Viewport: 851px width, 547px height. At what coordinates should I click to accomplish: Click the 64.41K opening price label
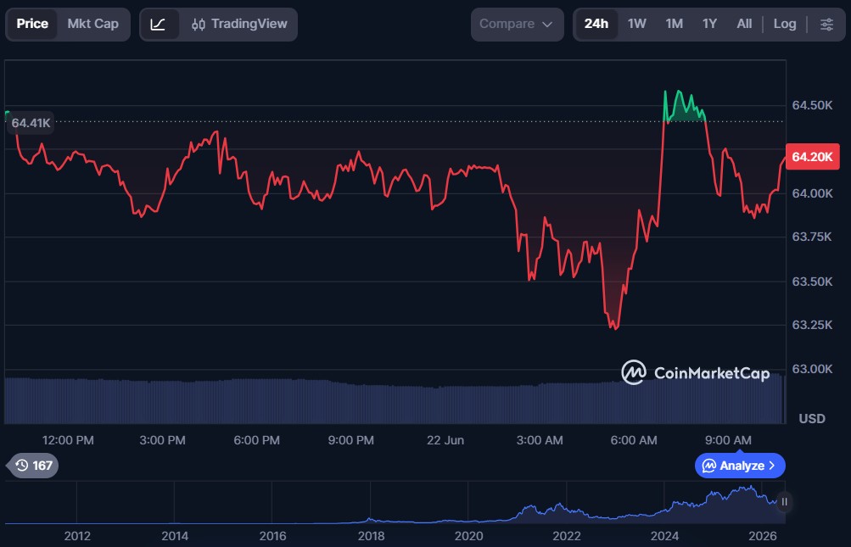tap(31, 123)
